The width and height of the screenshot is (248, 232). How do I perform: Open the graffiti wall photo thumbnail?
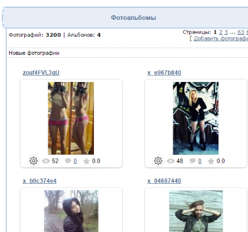click(196, 118)
